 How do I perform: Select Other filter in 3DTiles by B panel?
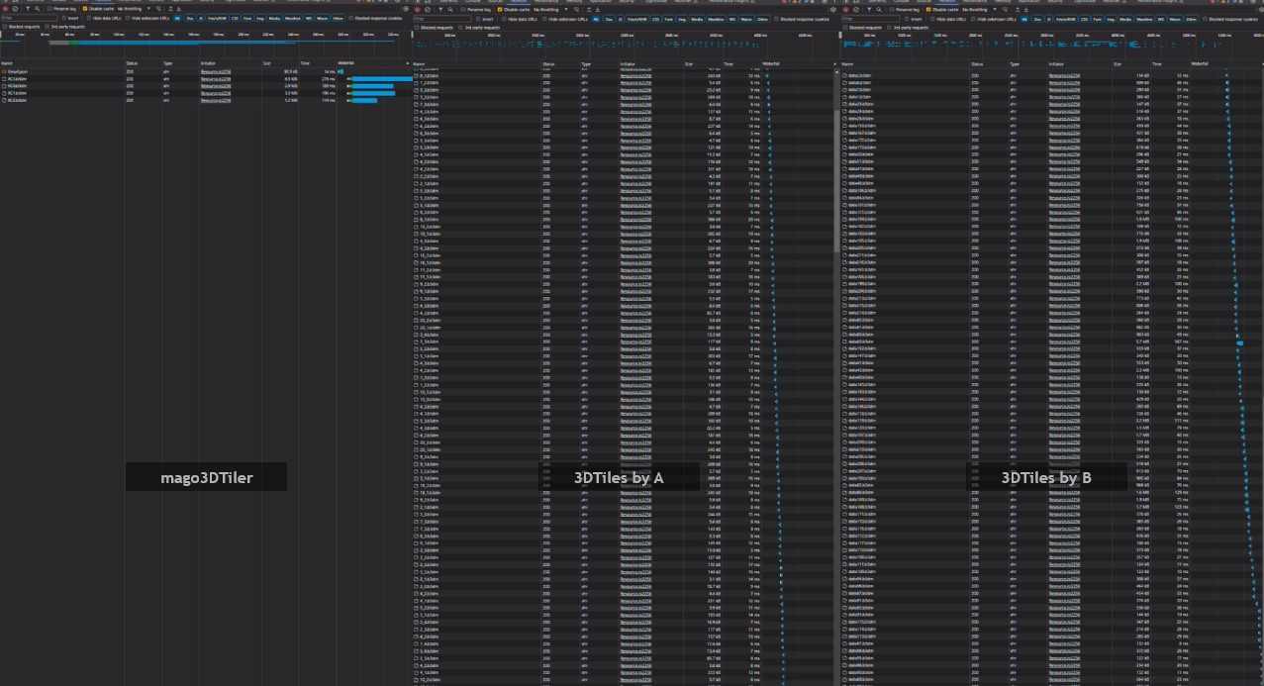coord(1192,19)
